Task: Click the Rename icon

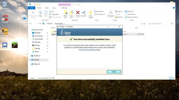Action: [84, 12]
